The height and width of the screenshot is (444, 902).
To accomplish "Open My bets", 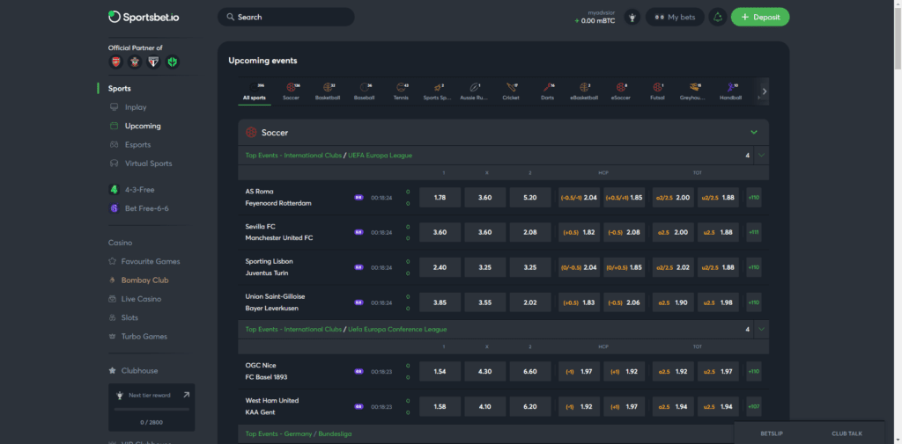I will [675, 18].
